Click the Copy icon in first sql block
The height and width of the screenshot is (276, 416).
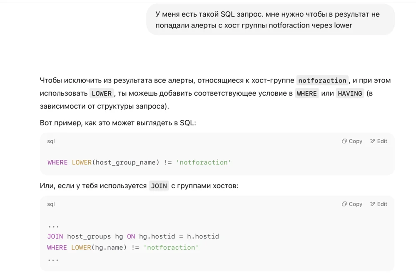(344, 141)
